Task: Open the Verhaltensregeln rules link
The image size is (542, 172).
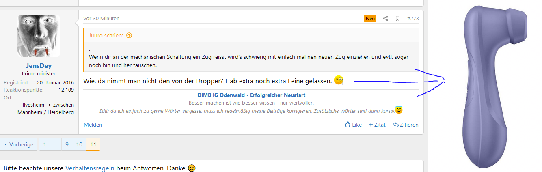Action: click(x=90, y=168)
